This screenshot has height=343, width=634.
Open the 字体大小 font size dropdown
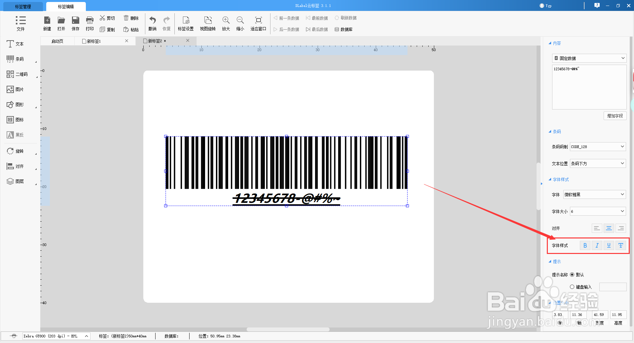[x=598, y=211]
